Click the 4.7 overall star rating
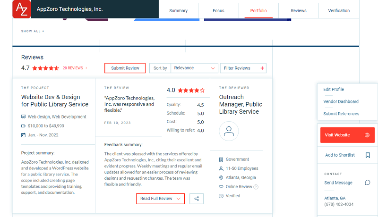The width and height of the screenshot is (378, 217). click(45, 68)
